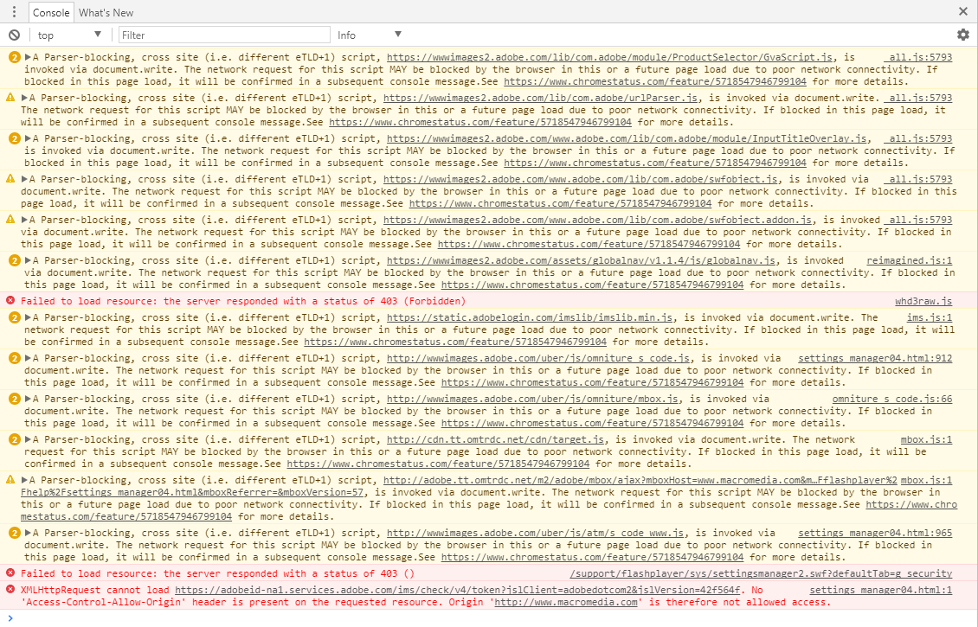
Task: Open the adobeid-na1.services.adobe.com token URL
Action: pos(457,590)
